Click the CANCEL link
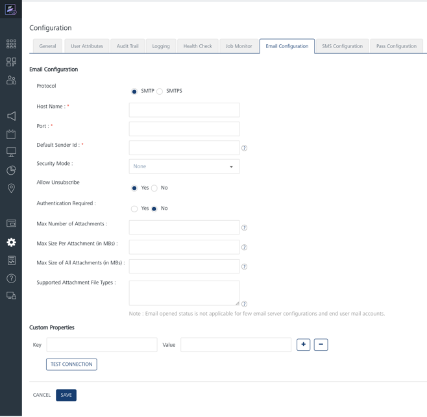 tap(42, 395)
